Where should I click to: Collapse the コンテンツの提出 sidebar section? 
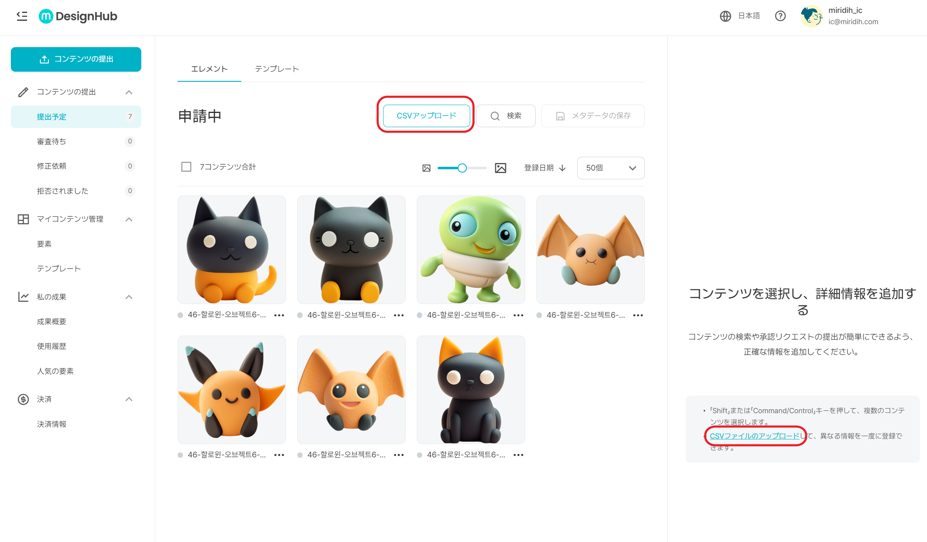[x=130, y=92]
